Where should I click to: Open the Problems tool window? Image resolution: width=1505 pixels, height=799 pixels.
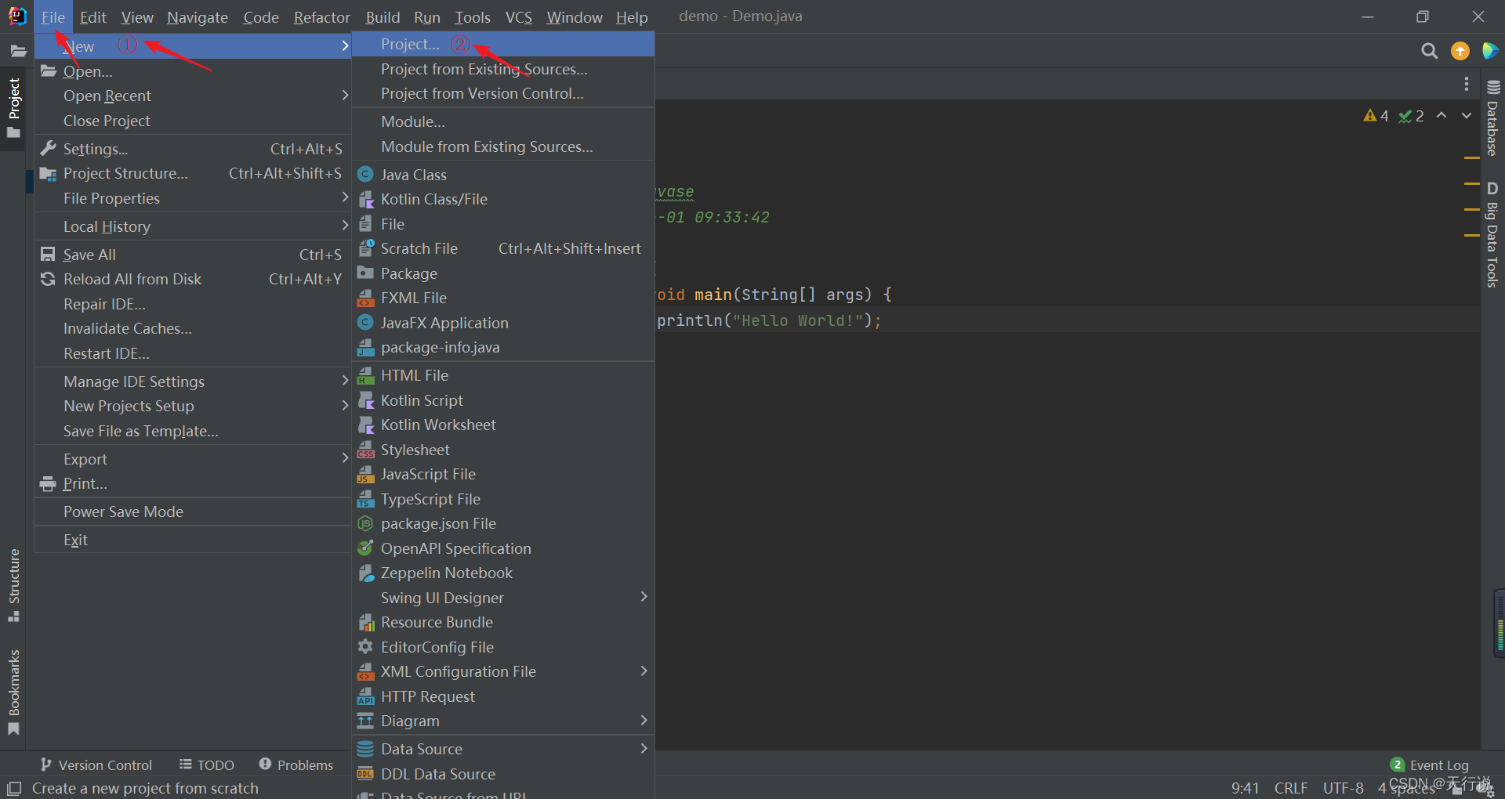tap(296, 765)
